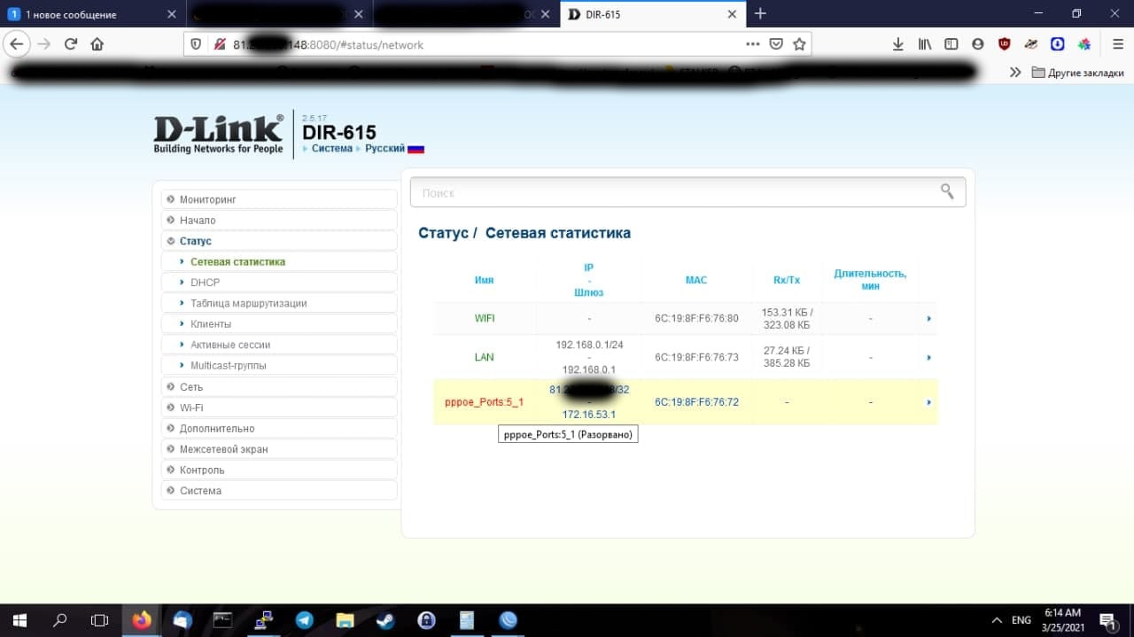Open Task View on the taskbar
This screenshot has width=1134, height=637.
tap(100, 620)
